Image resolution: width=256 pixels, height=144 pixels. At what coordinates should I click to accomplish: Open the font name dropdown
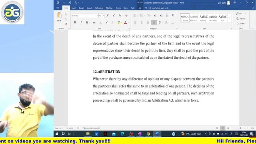tap(98, 16)
